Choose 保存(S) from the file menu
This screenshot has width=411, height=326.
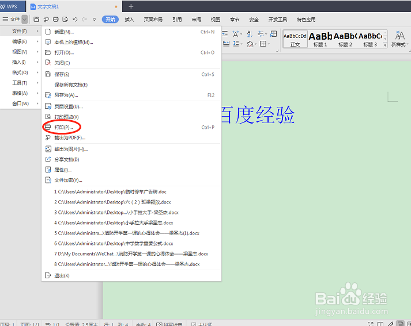pyautogui.click(x=131, y=75)
